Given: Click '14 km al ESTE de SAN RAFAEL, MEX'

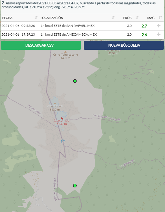Looking at the screenshot, I should (68, 26).
